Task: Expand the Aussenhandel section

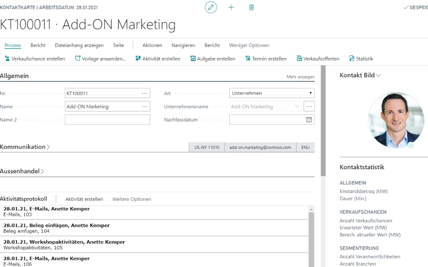Action: 22,171
